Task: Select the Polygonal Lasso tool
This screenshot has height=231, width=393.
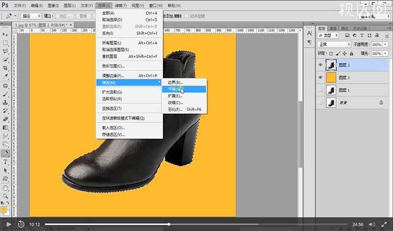Action: click(x=5, y=52)
